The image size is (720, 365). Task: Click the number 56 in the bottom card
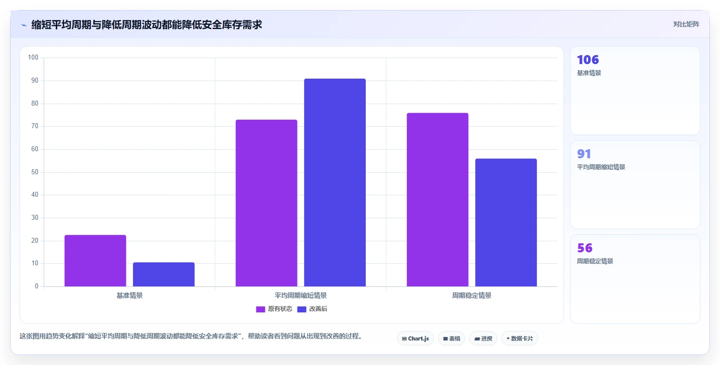(585, 248)
